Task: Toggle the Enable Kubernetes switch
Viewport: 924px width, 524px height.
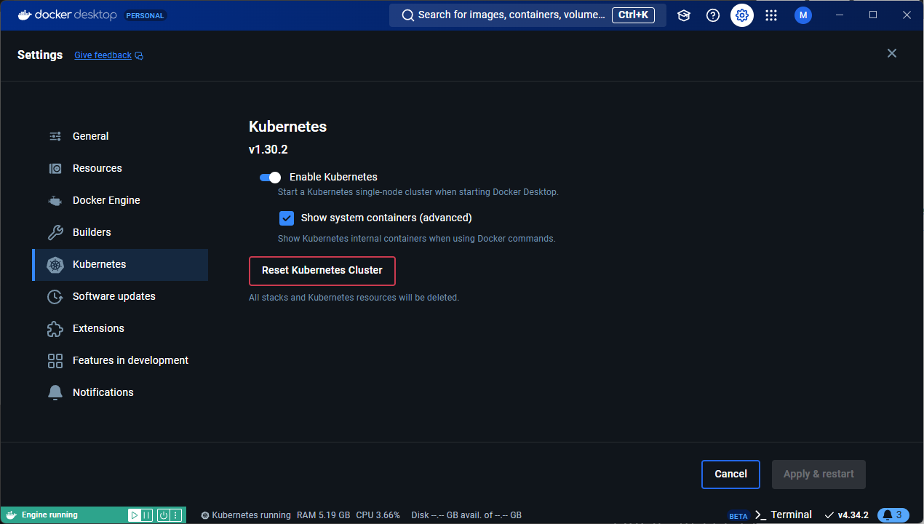Action: coord(270,177)
